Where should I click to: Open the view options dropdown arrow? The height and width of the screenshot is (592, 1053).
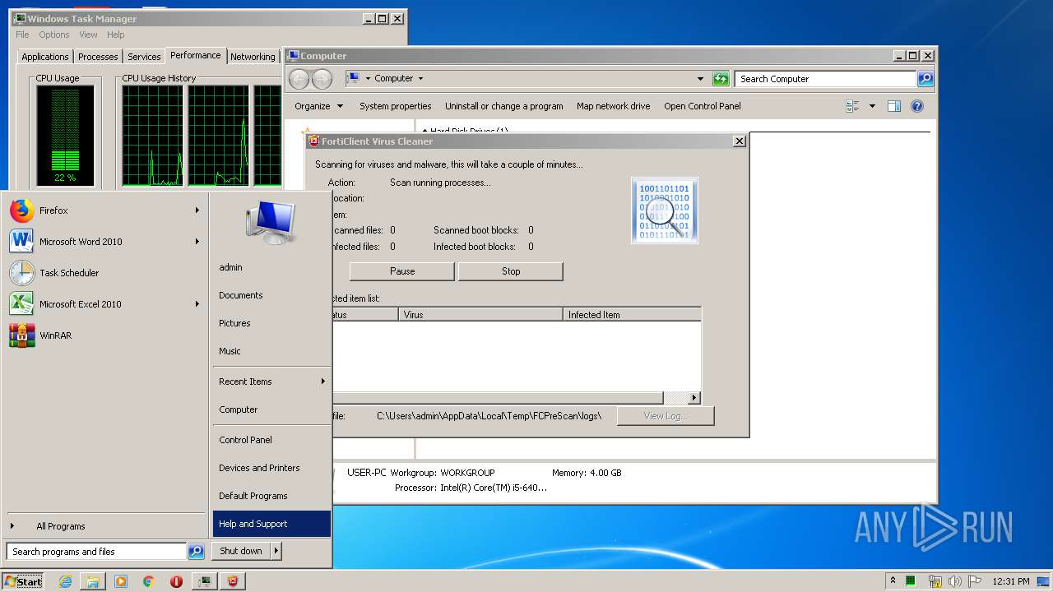tap(872, 106)
